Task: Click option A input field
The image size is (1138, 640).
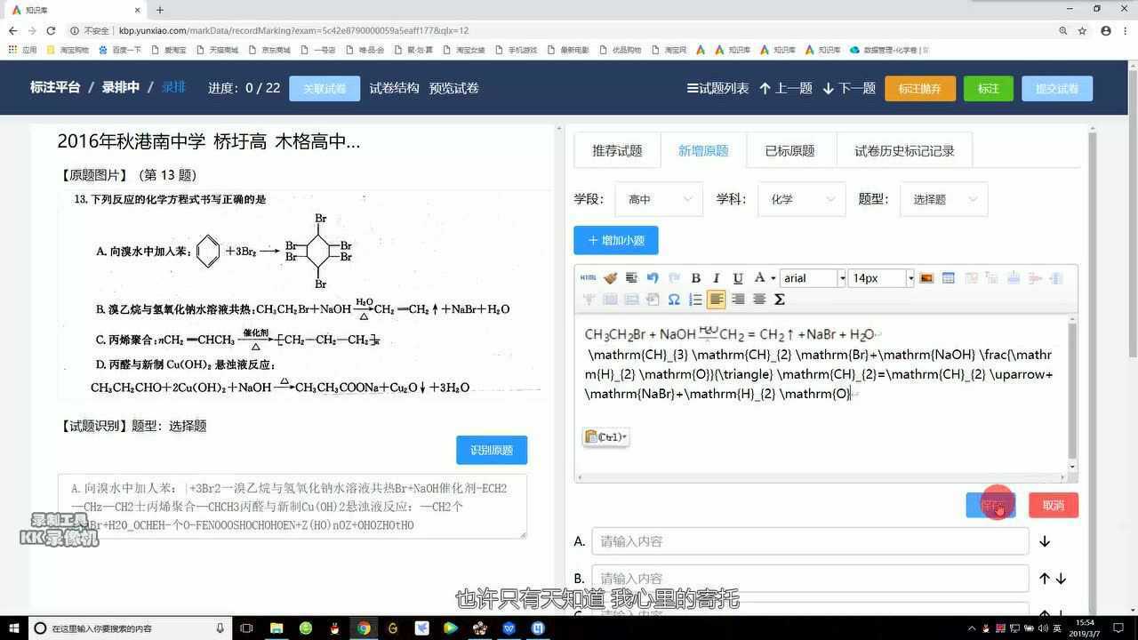Action: (x=808, y=540)
